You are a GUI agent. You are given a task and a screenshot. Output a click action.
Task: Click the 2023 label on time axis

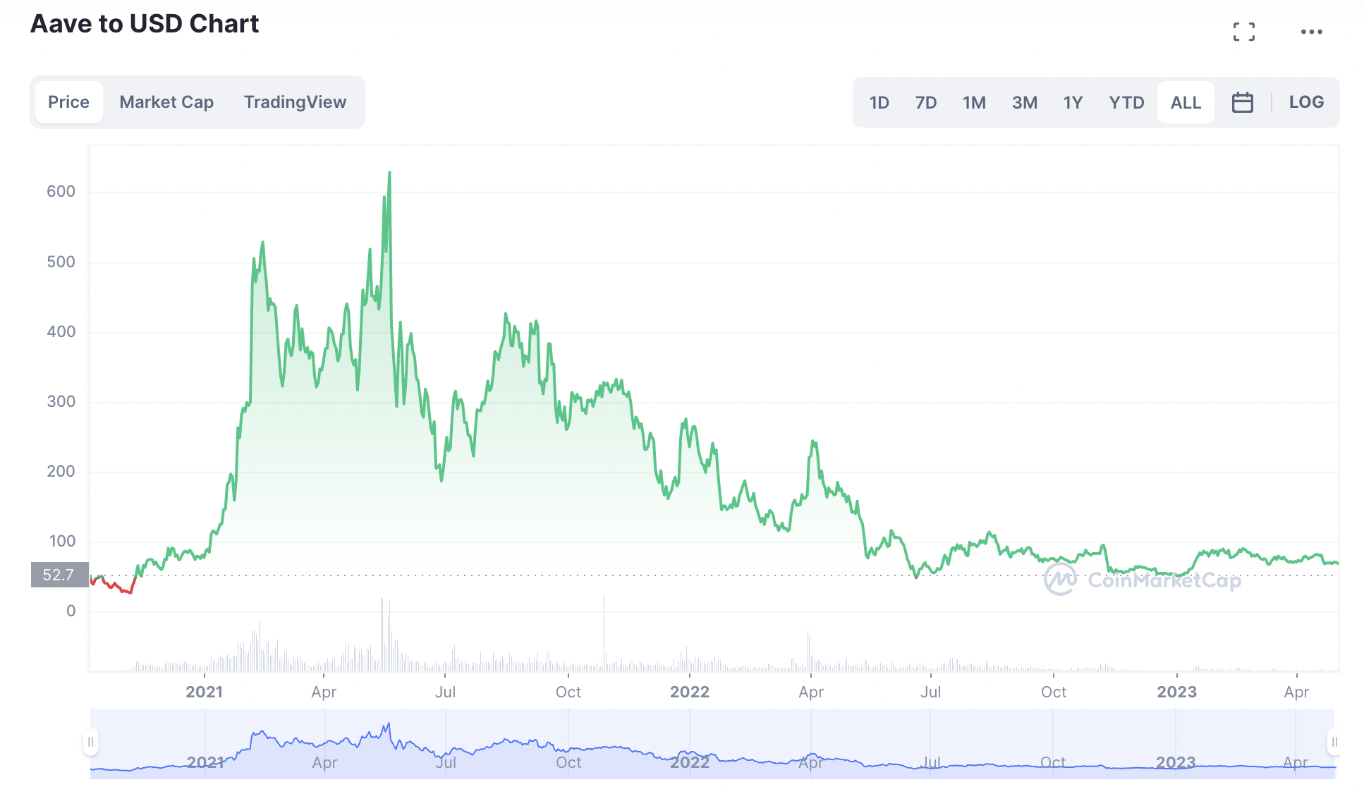tap(1176, 692)
